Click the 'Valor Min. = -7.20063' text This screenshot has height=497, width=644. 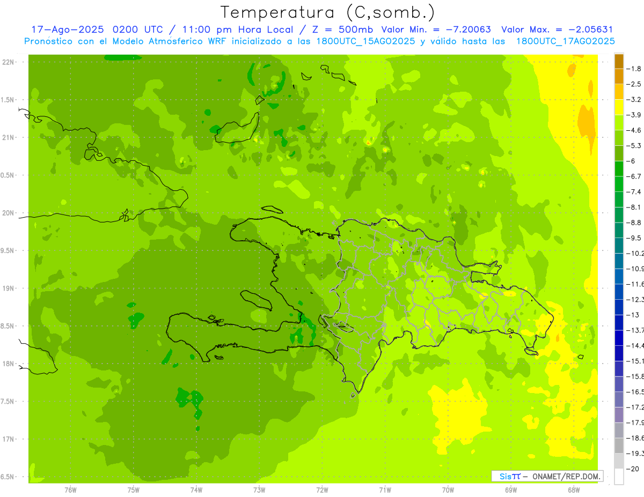tap(436, 29)
